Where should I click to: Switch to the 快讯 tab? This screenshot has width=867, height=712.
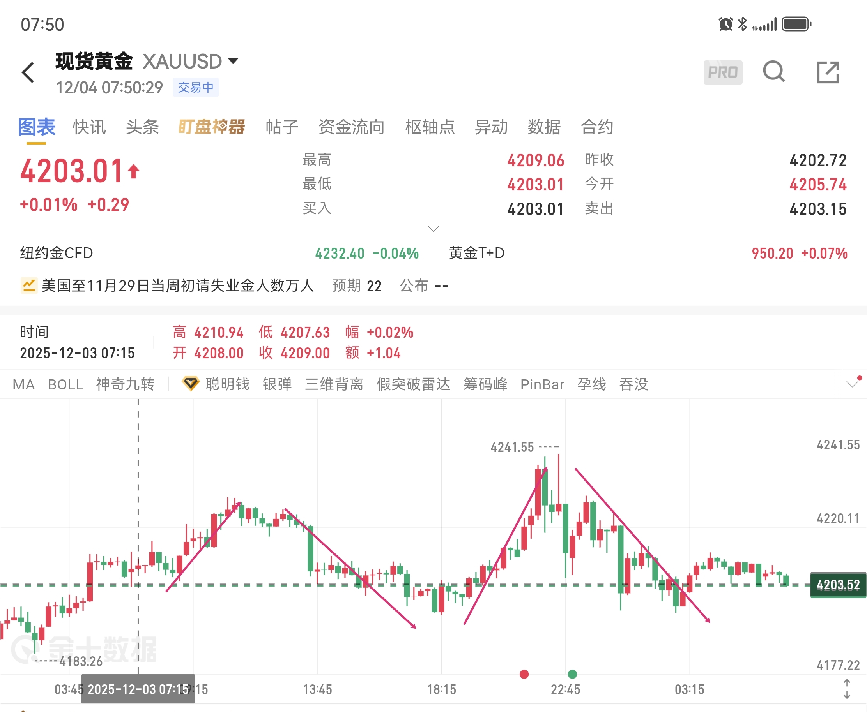(90, 127)
